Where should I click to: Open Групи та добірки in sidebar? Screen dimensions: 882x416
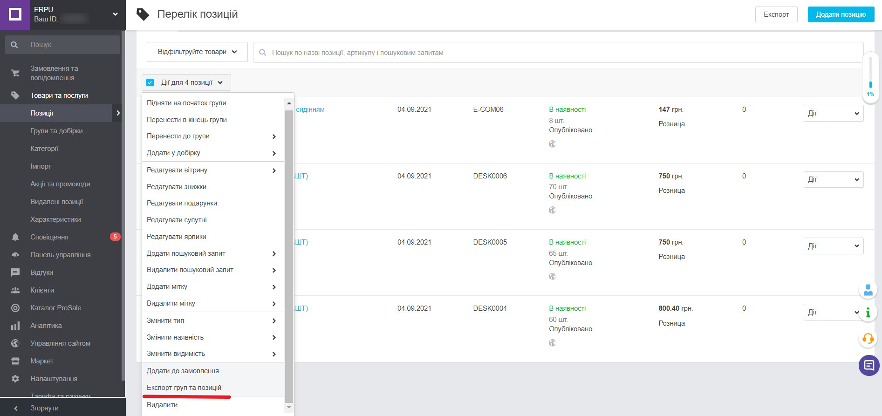pos(56,131)
